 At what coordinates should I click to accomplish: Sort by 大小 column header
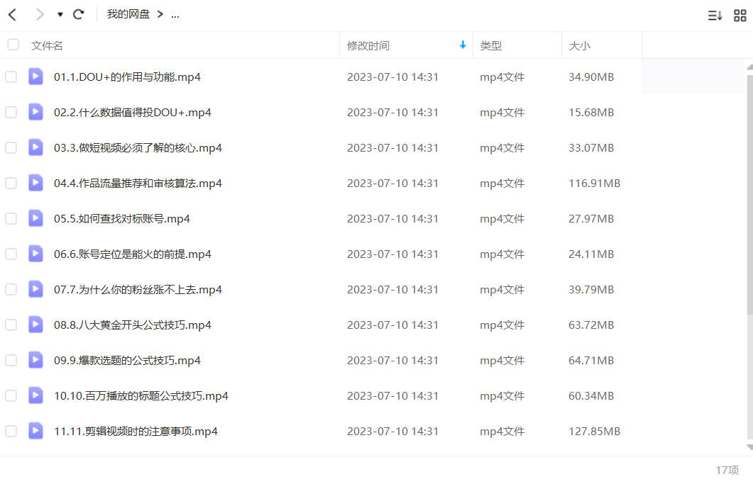pos(579,45)
